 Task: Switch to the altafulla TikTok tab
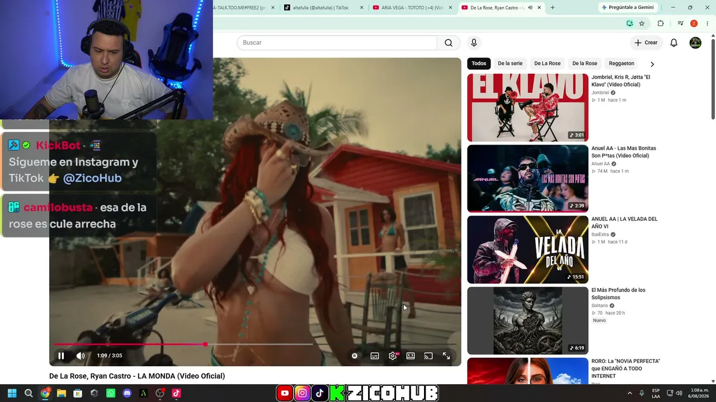point(321,8)
